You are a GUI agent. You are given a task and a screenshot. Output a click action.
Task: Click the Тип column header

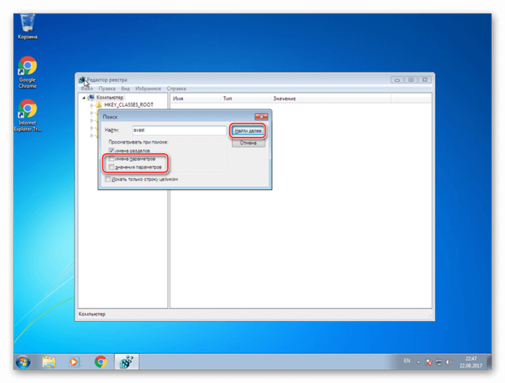click(x=246, y=98)
